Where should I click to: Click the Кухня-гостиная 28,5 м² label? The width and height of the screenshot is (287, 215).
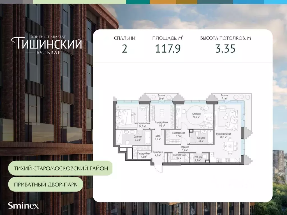pos(223,135)
